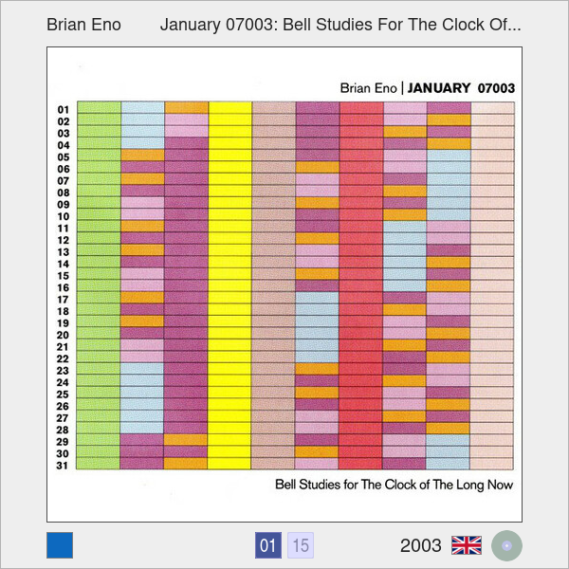569x569 pixels.
Task: Select track count button 01
Action: point(268,545)
